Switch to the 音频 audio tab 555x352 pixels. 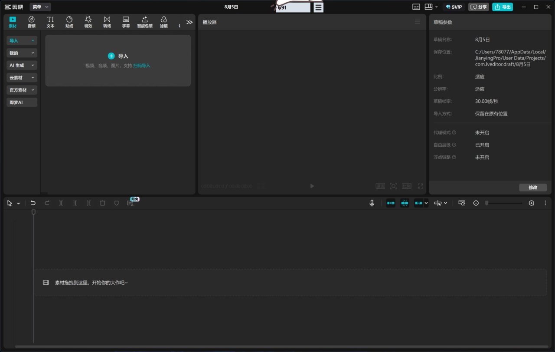tap(32, 22)
